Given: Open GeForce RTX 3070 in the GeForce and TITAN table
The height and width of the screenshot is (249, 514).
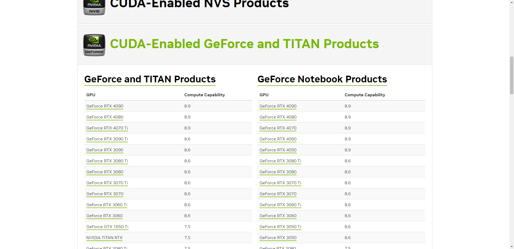Looking at the screenshot, I should click(x=105, y=194).
